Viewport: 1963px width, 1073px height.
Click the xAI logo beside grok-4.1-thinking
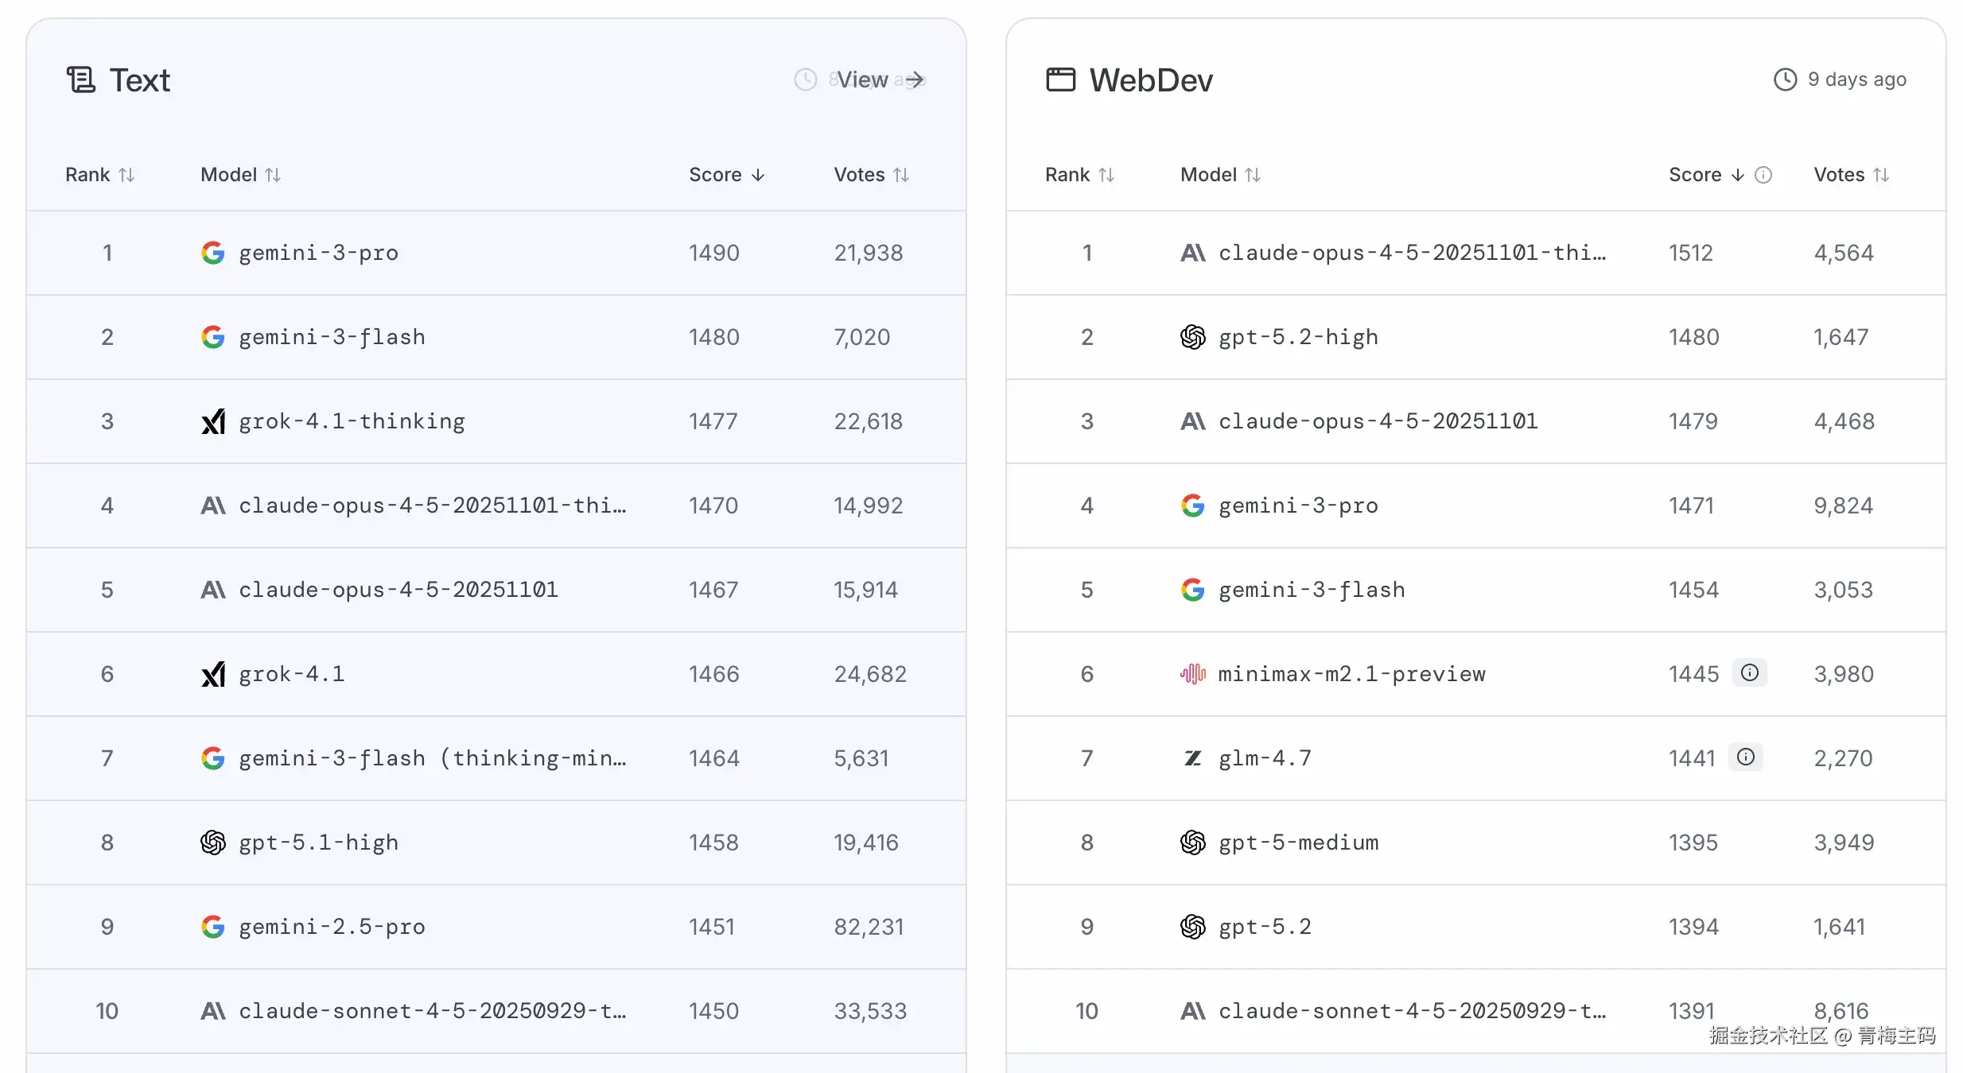(x=213, y=421)
